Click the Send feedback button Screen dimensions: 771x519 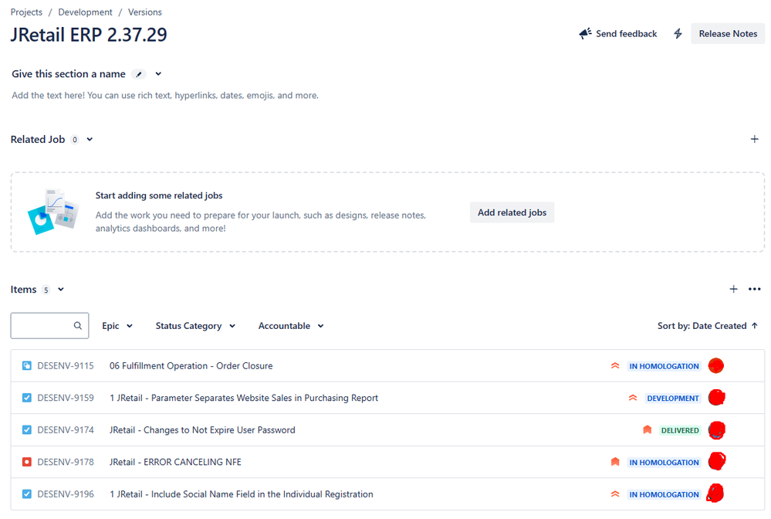point(618,33)
